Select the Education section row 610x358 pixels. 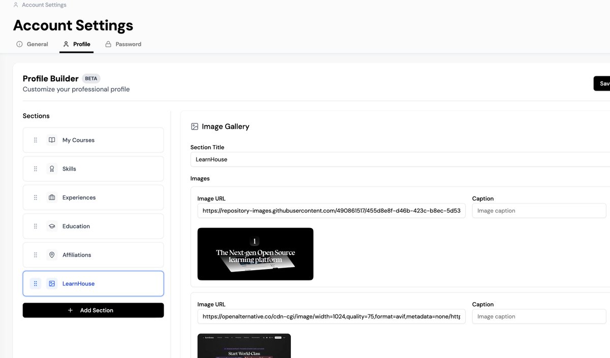click(93, 226)
